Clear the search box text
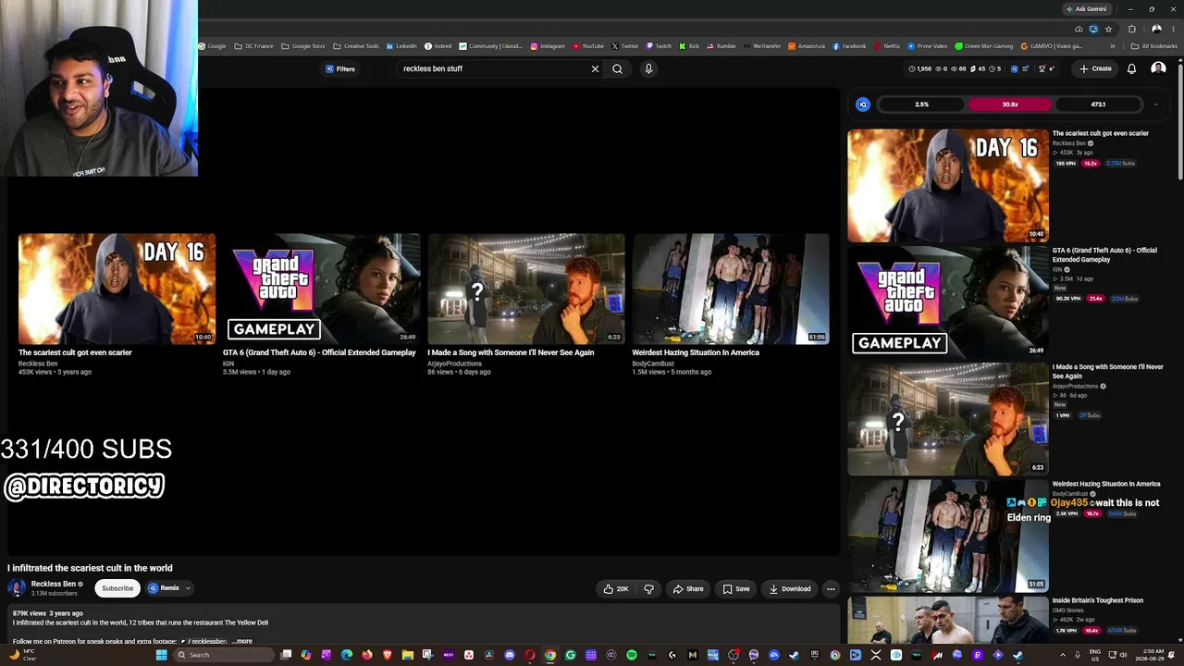1184x666 pixels. point(595,68)
